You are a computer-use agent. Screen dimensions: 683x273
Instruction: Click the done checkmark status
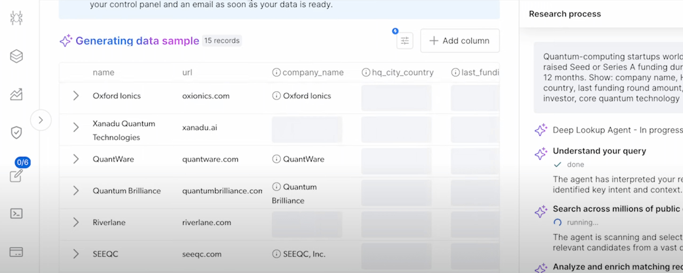click(x=558, y=164)
